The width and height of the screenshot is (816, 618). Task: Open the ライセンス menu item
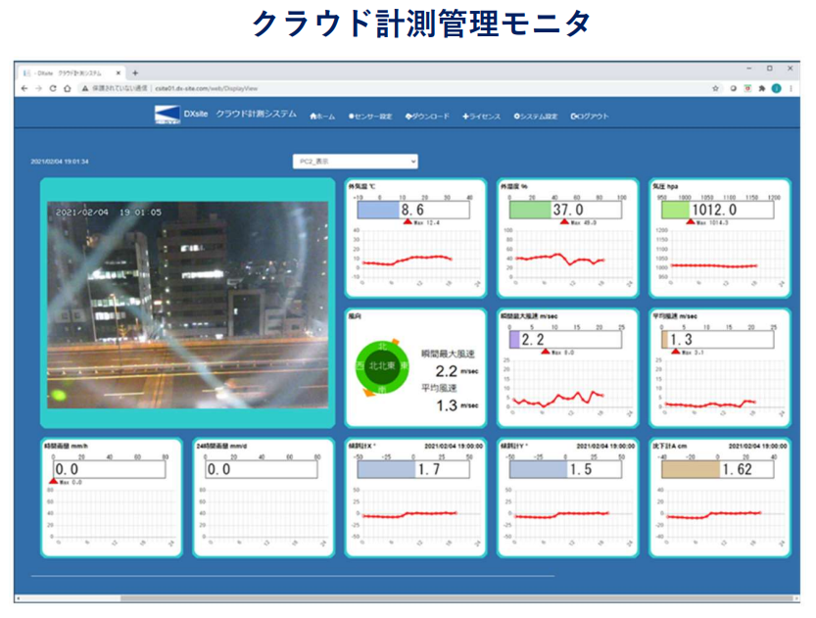coord(481,117)
